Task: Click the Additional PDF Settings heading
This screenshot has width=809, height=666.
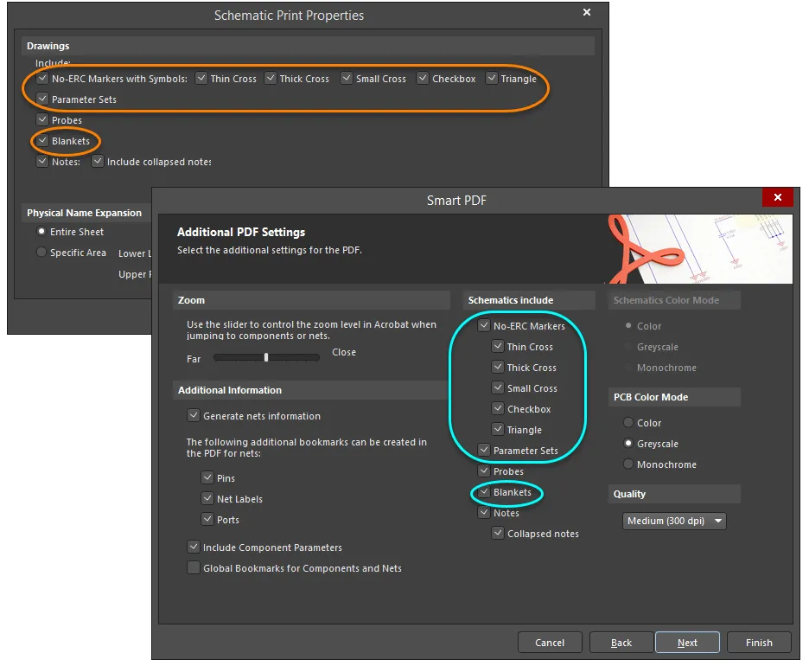Action: point(241,233)
